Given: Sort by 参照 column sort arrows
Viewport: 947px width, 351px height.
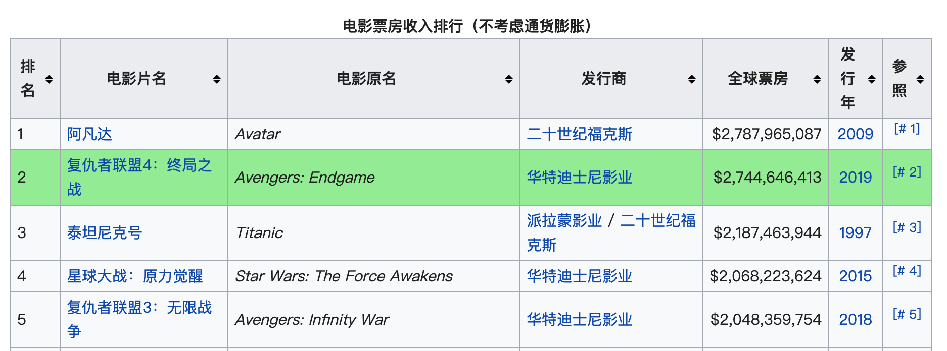Looking at the screenshot, I should click(920, 79).
